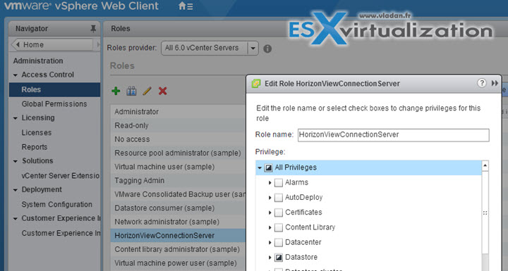Select Virtual machine power user (sample) role

click(x=178, y=263)
